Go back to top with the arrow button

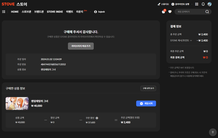[x=213, y=132]
